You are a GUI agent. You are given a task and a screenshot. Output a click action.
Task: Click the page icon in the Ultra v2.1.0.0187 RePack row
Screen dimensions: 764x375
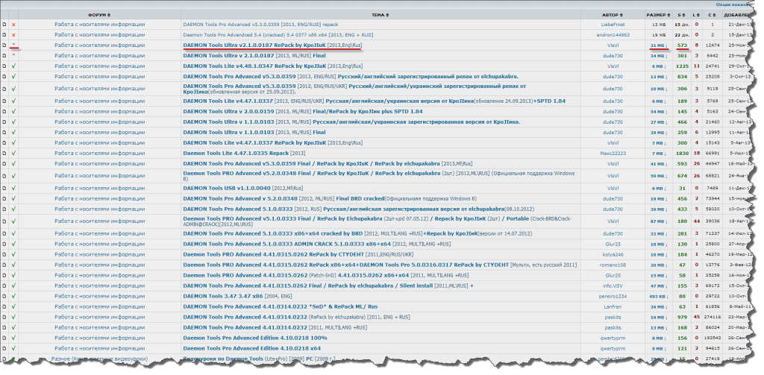coord(4,45)
